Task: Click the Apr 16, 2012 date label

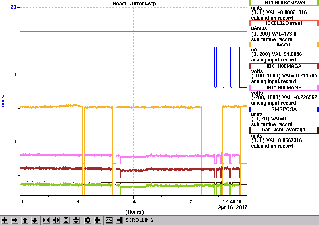Action: click(232, 207)
